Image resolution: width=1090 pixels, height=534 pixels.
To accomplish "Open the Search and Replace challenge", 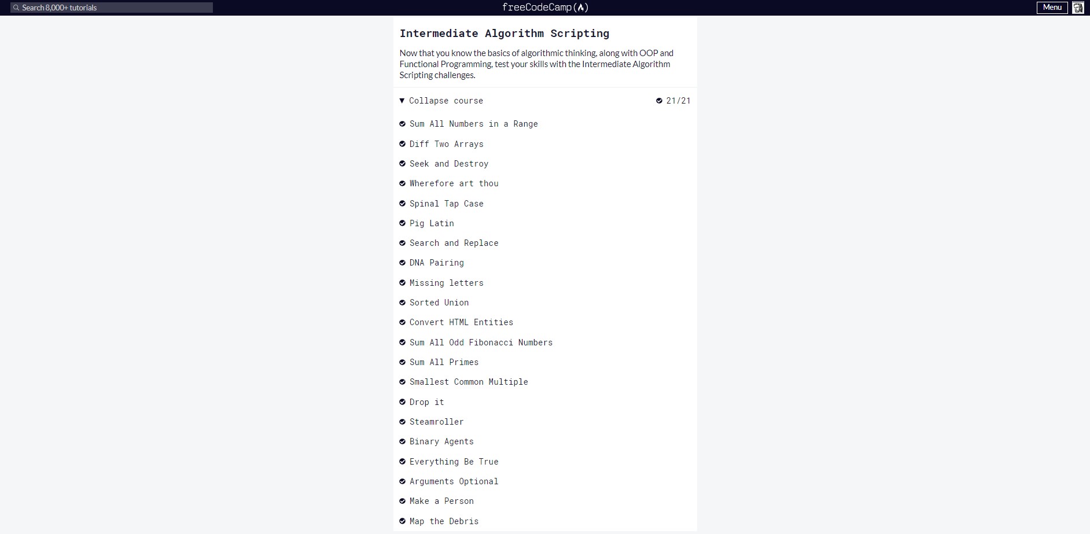I will tap(454, 243).
